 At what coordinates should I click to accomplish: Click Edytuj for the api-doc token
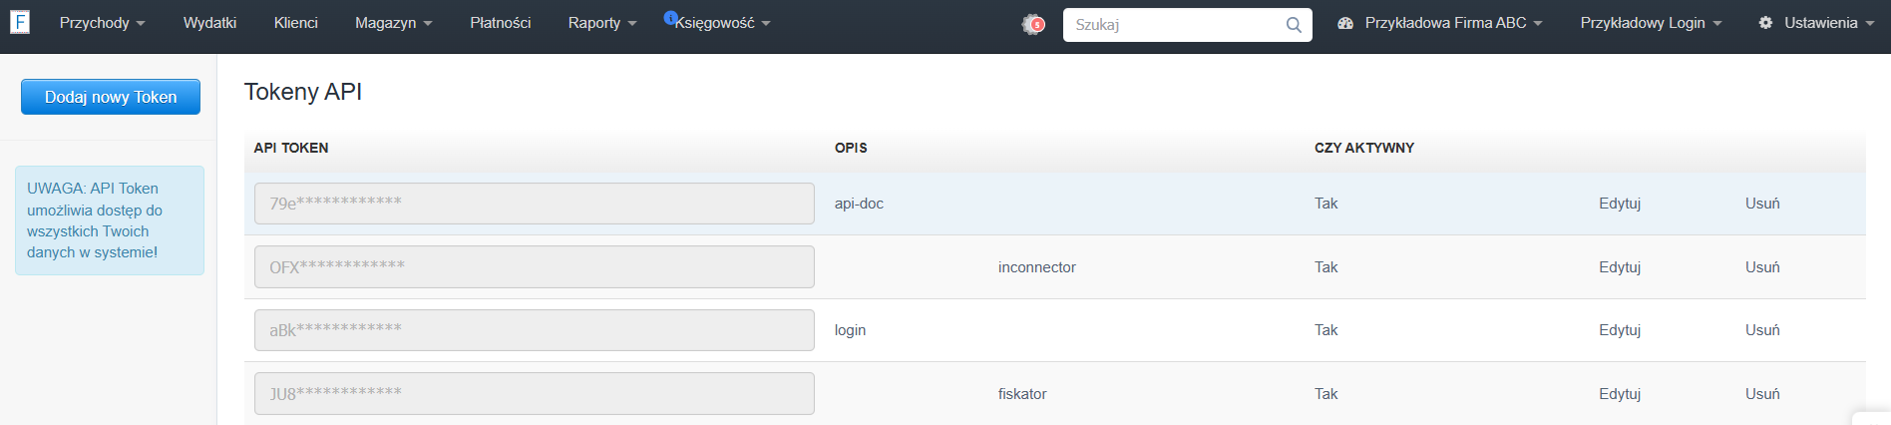pyautogui.click(x=1620, y=204)
